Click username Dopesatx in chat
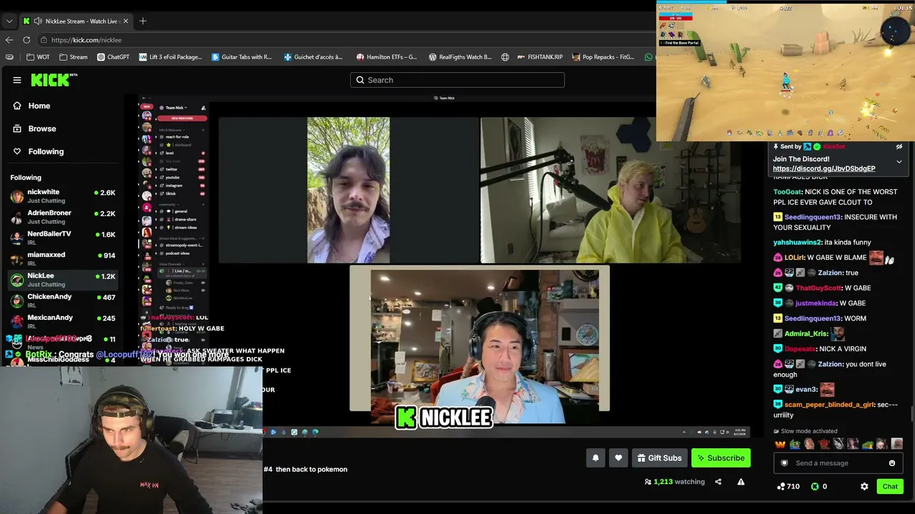Image resolution: width=915 pixels, height=514 pixels. coord(799,349)
